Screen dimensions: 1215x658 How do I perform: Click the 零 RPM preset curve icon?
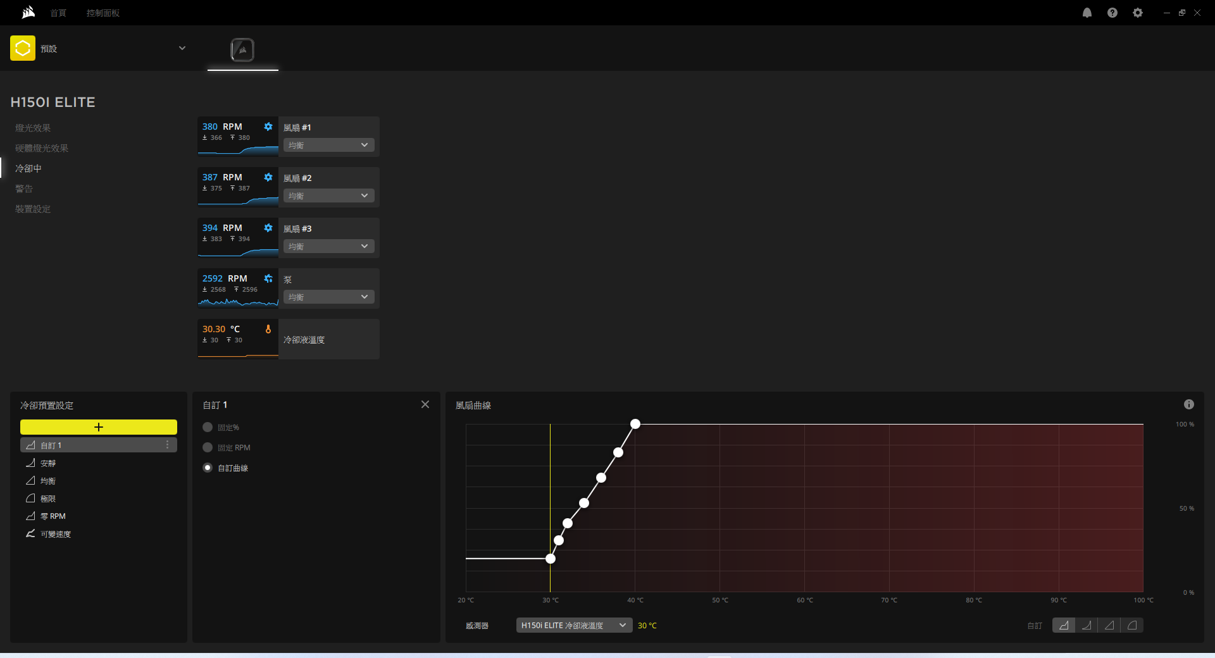30,516
